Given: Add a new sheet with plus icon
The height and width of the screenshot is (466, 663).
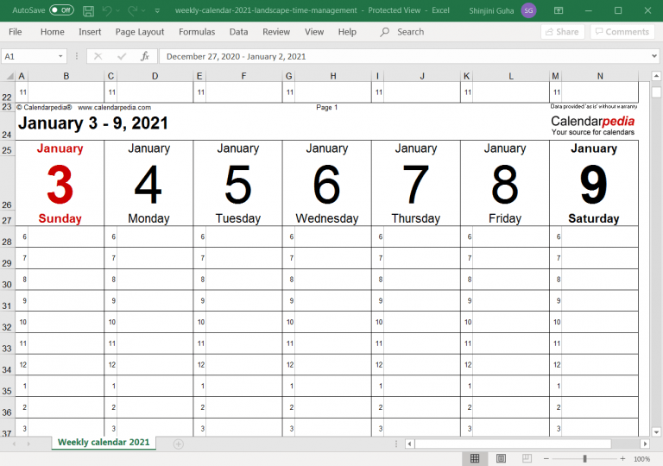Looking at the screenshot, I should coord(179,444).
